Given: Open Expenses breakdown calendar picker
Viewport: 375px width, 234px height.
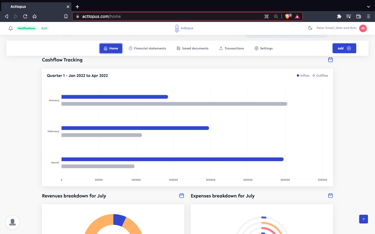Looking at the screenshot, I should point(330,196).
